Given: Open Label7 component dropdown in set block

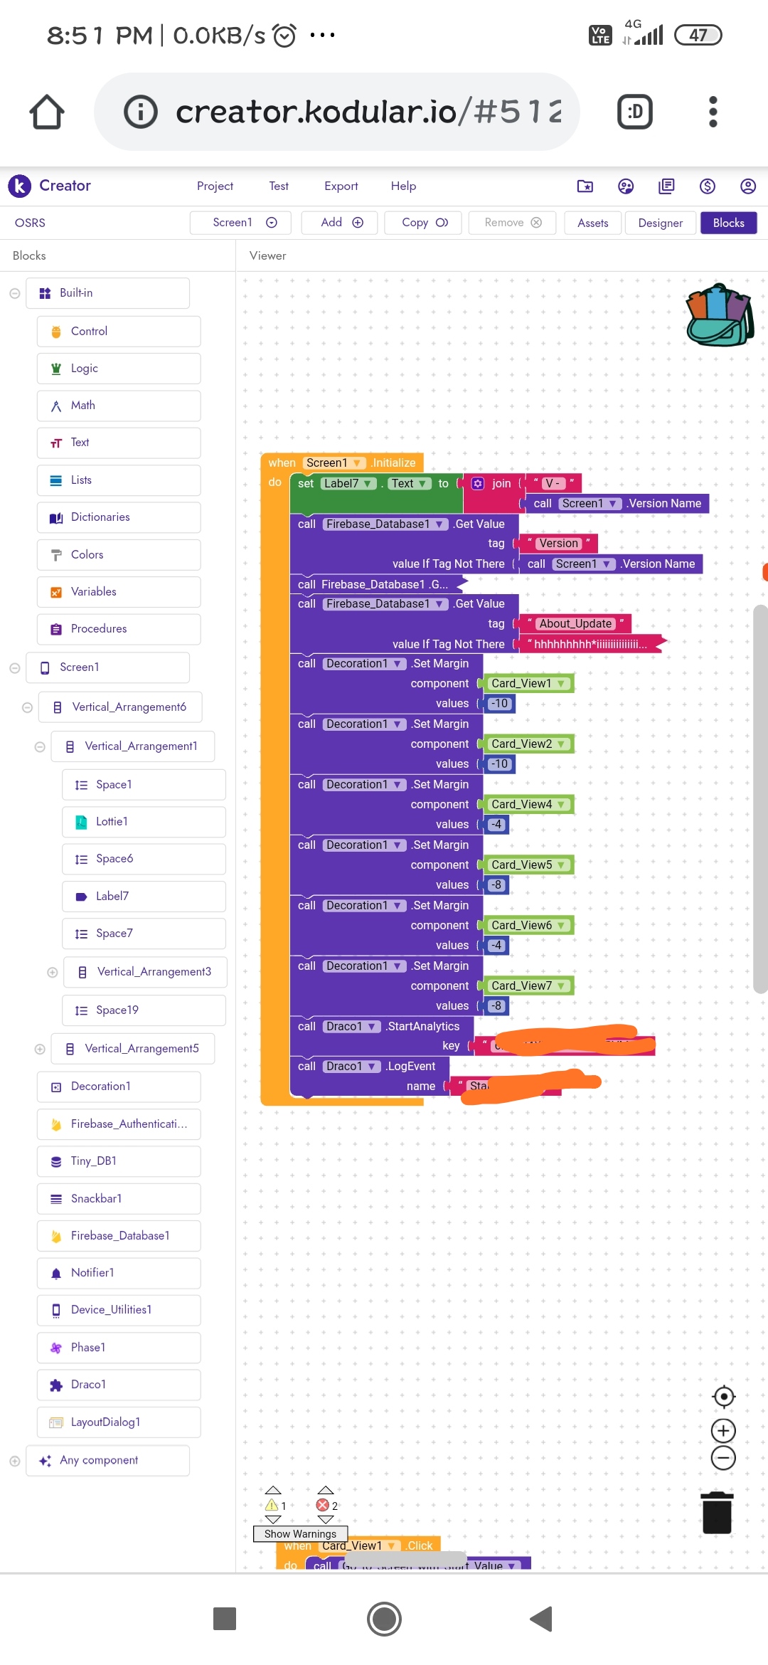Looking at the screenshot, I should pos(348,484).
